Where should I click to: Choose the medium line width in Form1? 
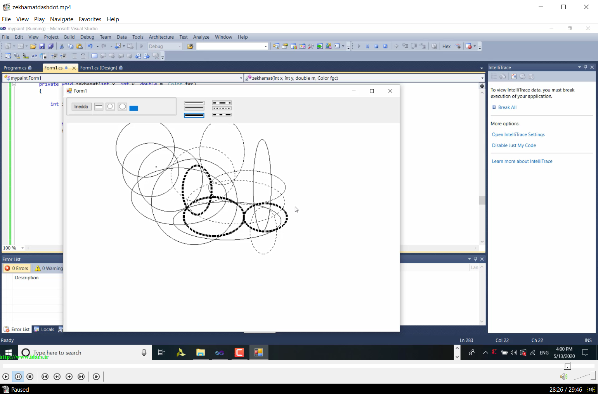pyautogui.click(x=194, y=108)
